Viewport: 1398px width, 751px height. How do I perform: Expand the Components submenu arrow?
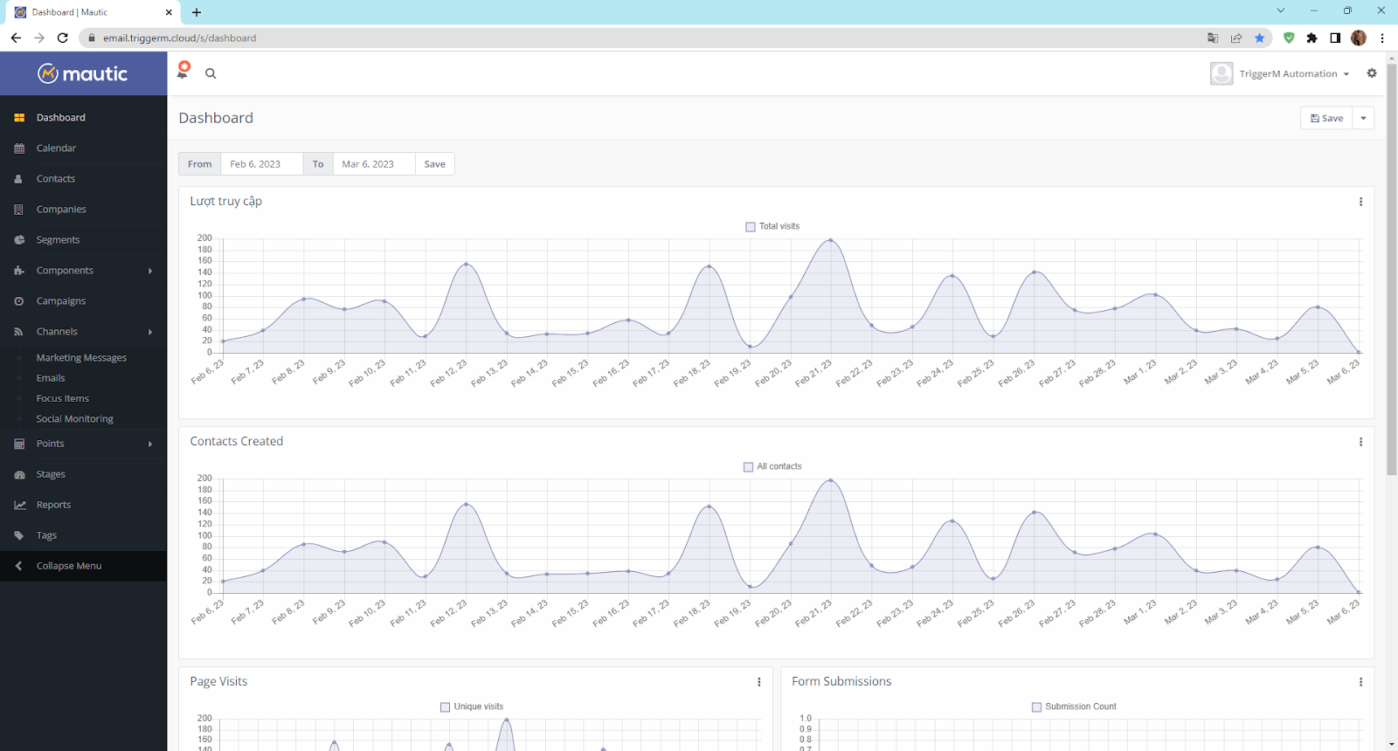[150, 271]
